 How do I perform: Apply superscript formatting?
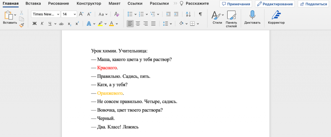point(77,24)
